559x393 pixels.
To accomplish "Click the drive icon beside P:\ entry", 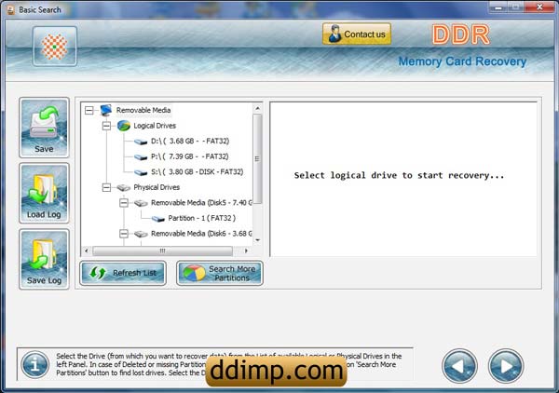I will point(141,157).
